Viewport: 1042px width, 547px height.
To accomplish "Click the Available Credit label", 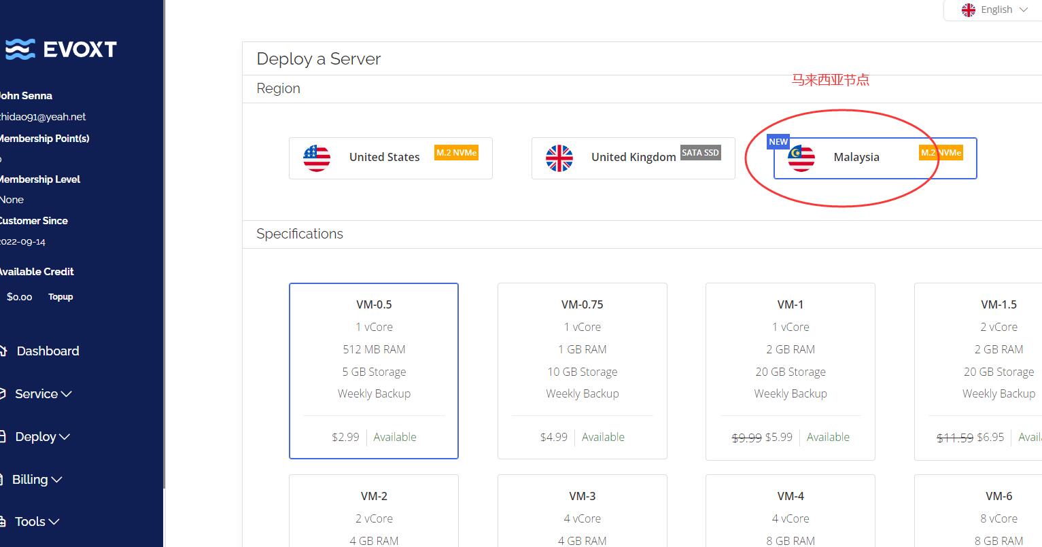I will (37, 272).
